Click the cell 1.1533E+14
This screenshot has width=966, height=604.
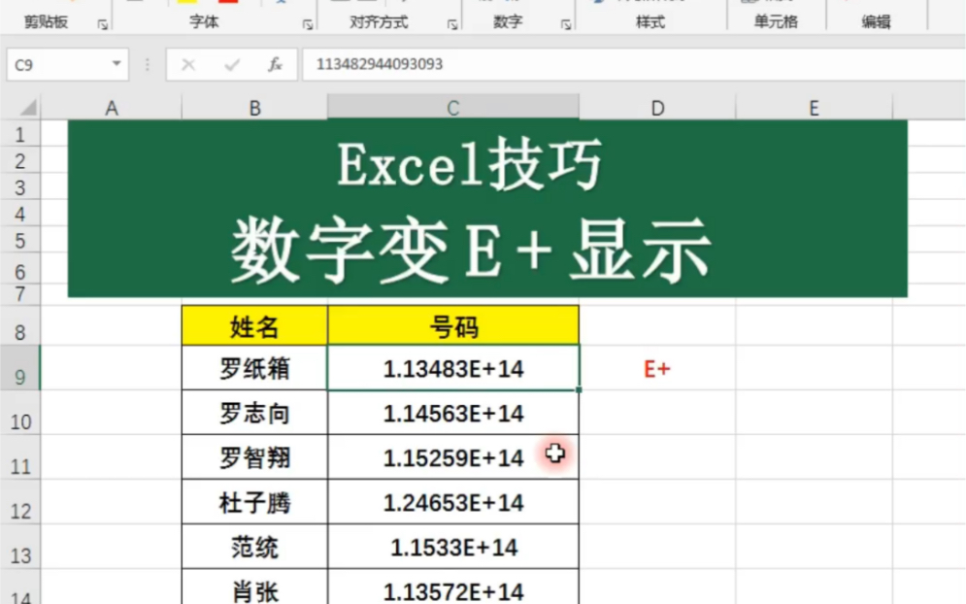coord(452,548)
